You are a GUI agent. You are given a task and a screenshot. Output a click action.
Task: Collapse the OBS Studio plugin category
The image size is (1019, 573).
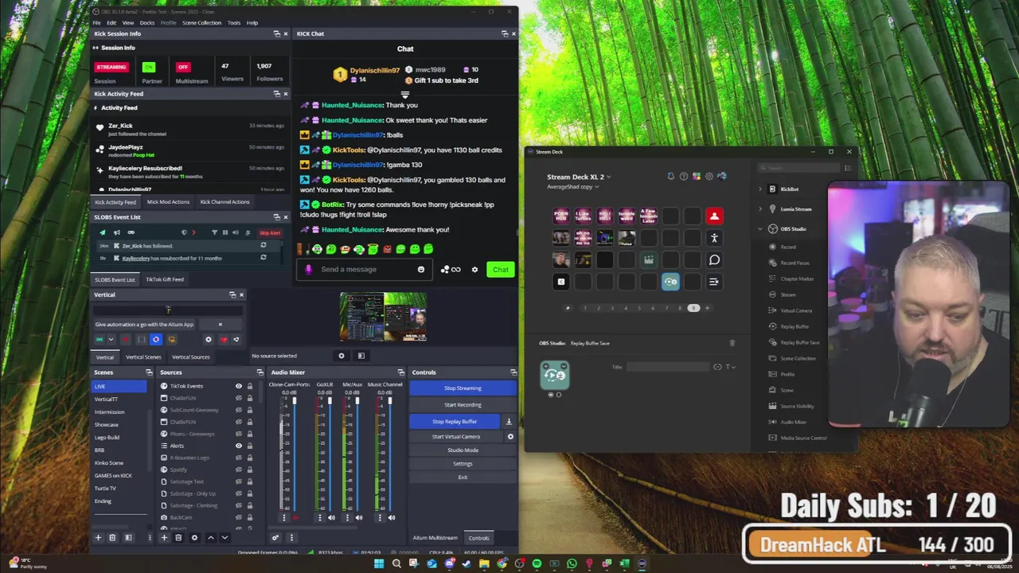tap(760, 229)
